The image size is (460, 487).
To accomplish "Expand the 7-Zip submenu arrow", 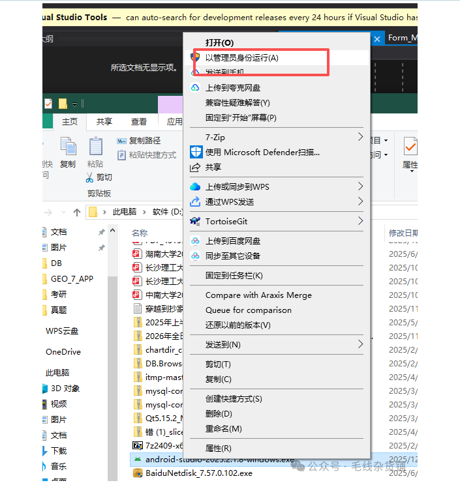I will (x=360, y=137).
